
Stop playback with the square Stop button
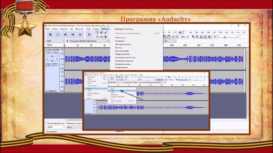[65, 35]
